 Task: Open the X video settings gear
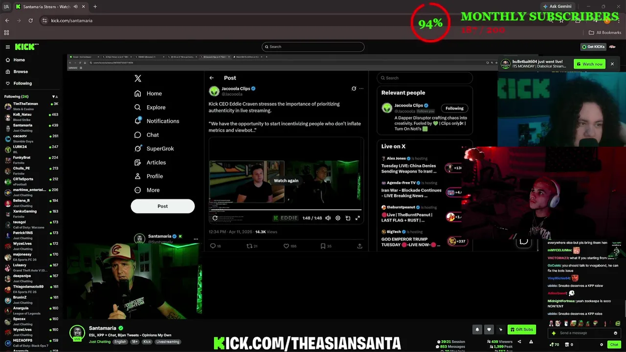click(x=337, y=218)
